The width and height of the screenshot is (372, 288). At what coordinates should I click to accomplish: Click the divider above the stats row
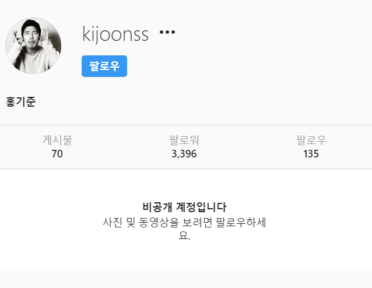tap(186, 125)
